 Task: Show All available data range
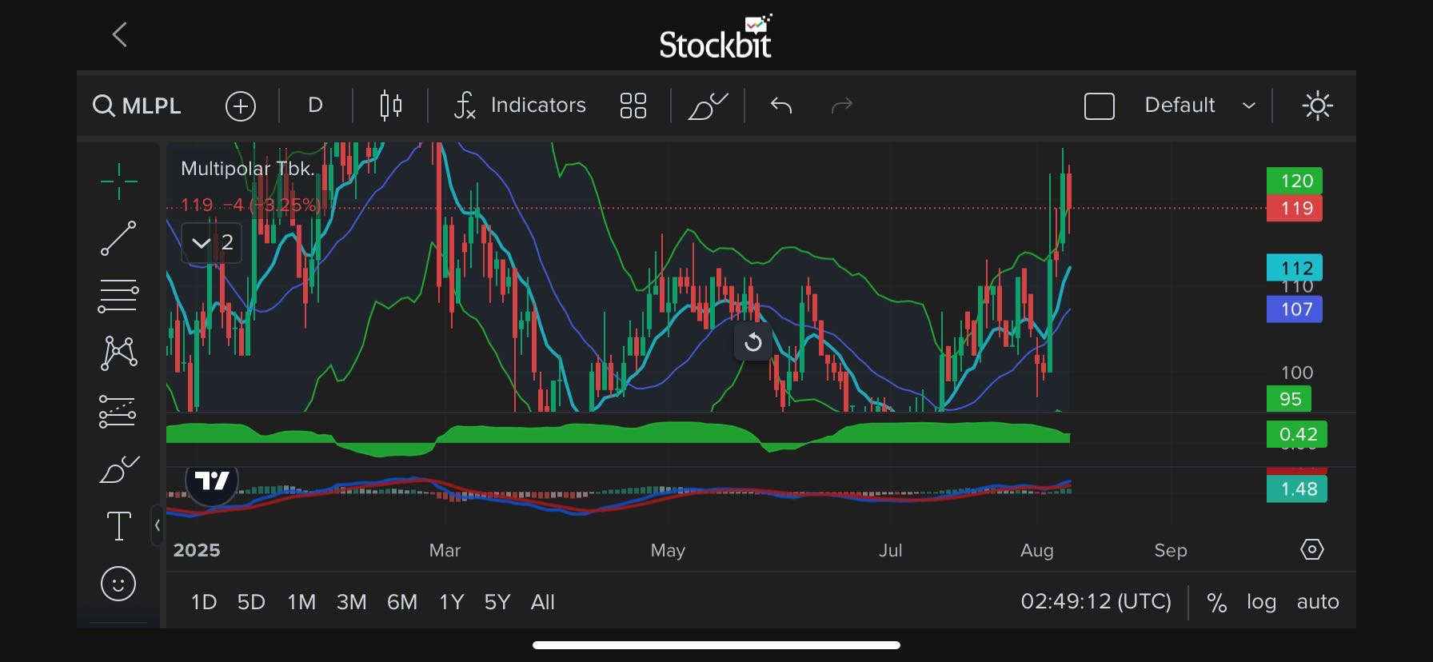point(543,602)
